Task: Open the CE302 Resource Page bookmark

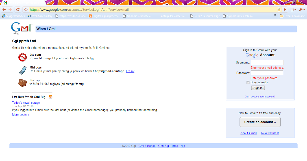Action: (x=205, y=16)
